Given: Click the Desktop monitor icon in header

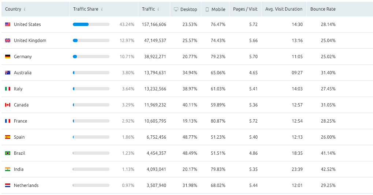Looking at the screenshot, I should click(176, 9).
